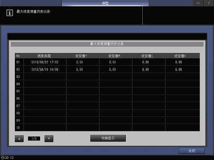
Task: Click the clock icon in status bar
Action: [3, 158]
